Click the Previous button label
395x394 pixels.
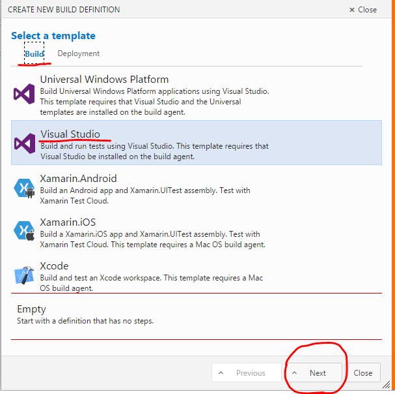click(251, 372)
